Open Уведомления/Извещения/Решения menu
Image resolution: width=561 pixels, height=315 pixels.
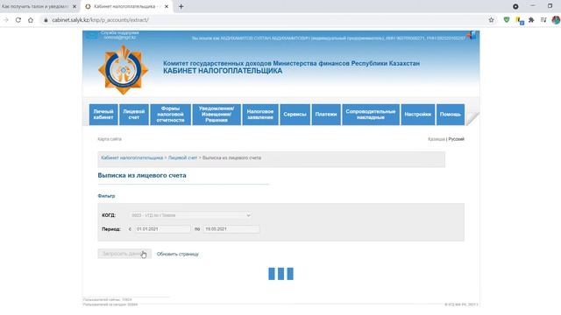[217, 115]
